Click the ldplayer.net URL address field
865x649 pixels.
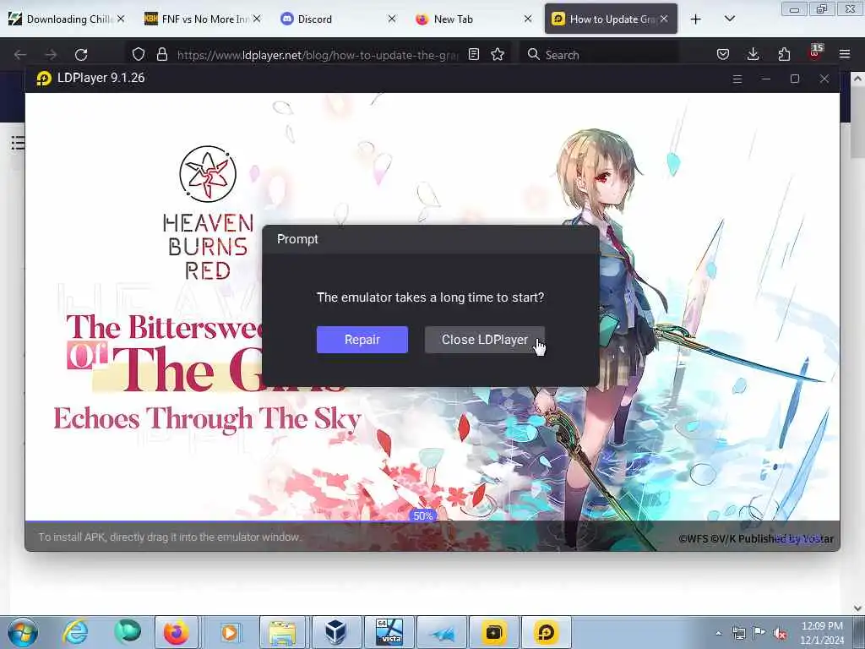click(318, 55)
